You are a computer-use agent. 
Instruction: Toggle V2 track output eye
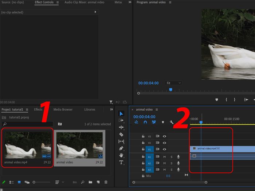[x=164, y=143]
